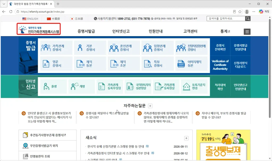Switch language to 中國語
Screen dimensions: 272x161
(x=53, y=19)
